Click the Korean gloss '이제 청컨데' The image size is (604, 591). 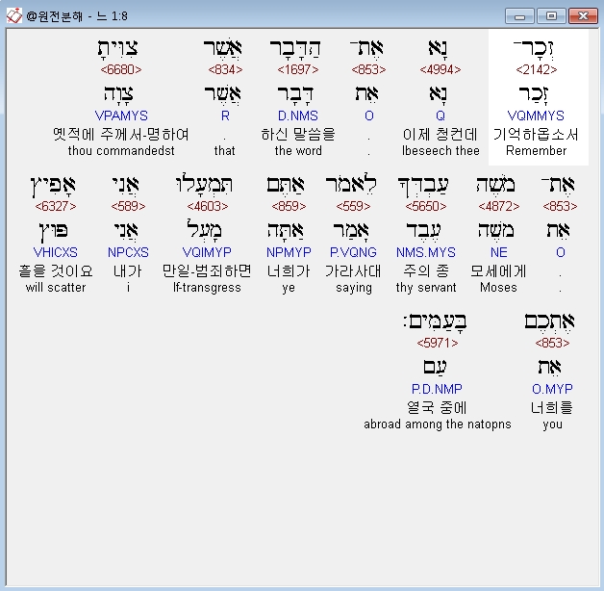pyautogui.click(x=440, y=134)
